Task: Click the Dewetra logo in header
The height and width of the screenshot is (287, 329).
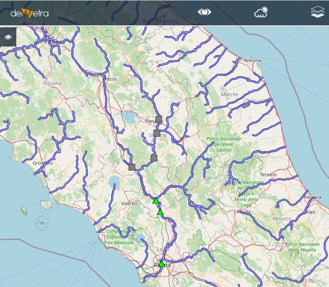Action: (30, 13)
